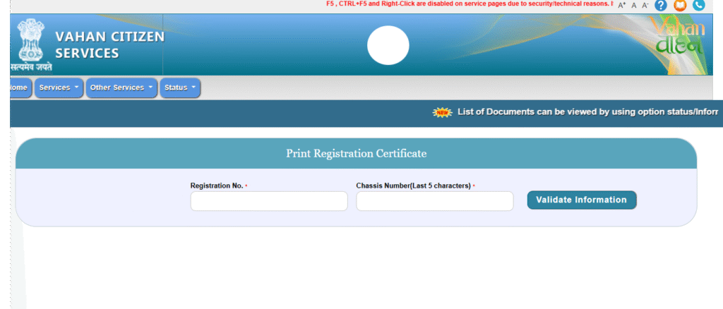
Task: Click the 'VAHAN CITIZEN SERVICES' title text
Action: (109, 44)
